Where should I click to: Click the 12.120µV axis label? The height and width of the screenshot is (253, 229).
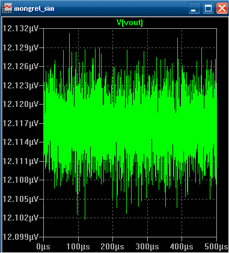pos(20,104)
